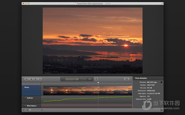Step forward one frame

pyautogui.click(x=35, y=79)
